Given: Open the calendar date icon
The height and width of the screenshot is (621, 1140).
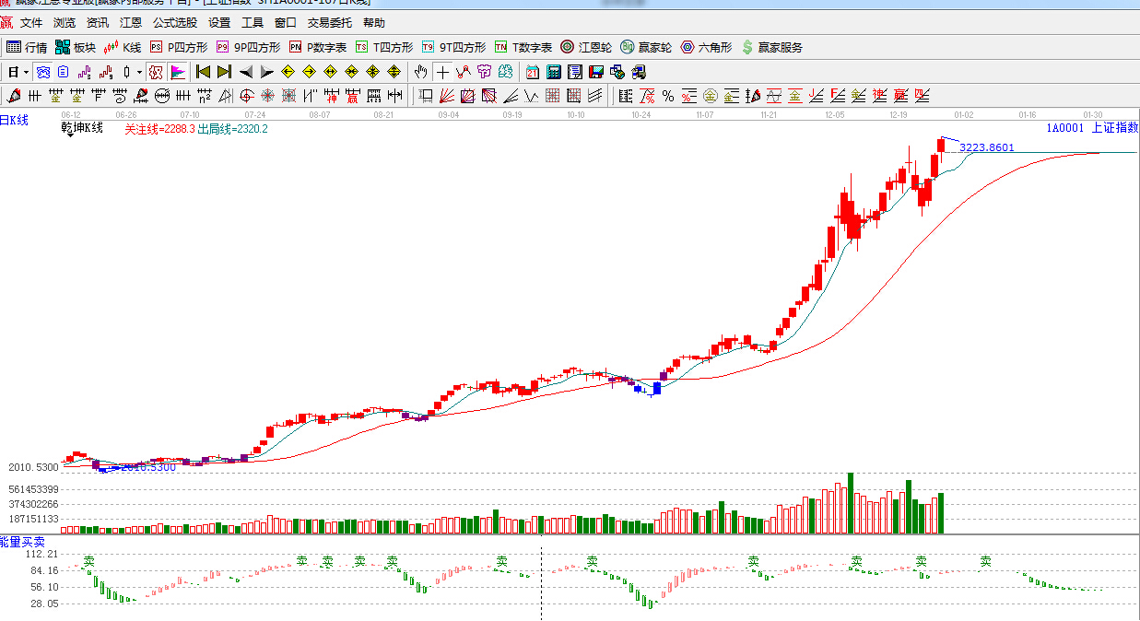Looking at the screenshot, I should 533,72.
